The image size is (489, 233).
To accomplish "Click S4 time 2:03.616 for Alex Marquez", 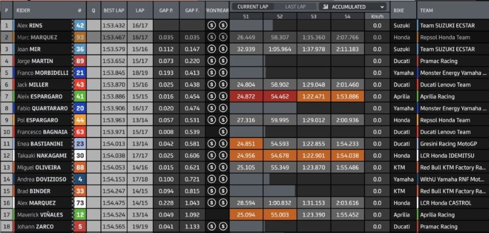I will (348, 203).
